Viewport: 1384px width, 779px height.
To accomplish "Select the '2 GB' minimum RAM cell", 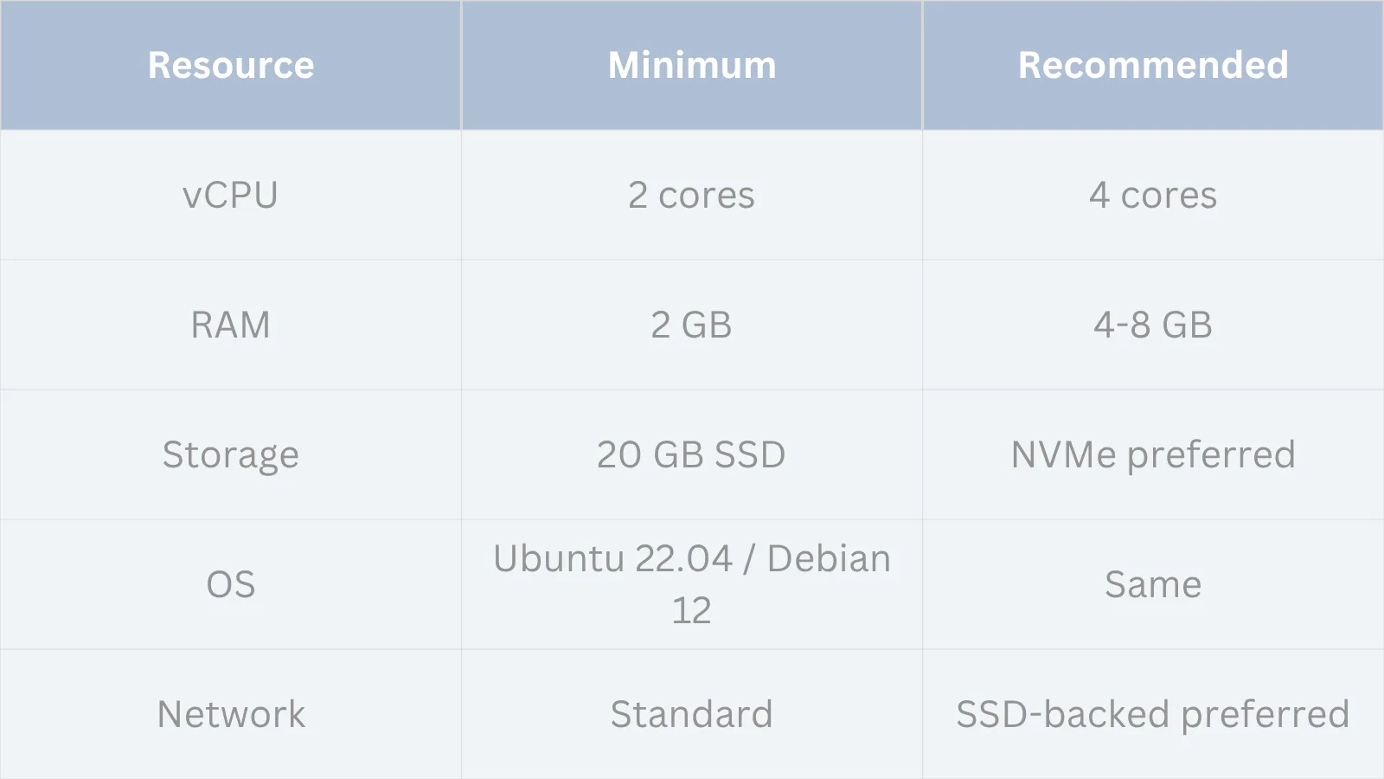I will point(692,325).
